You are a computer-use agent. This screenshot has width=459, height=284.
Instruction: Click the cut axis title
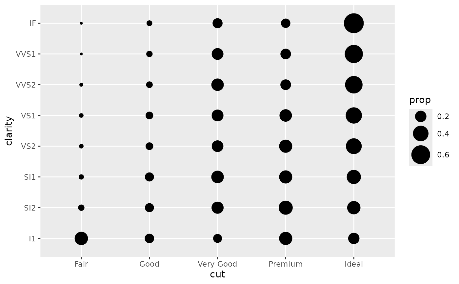[217, 274]
